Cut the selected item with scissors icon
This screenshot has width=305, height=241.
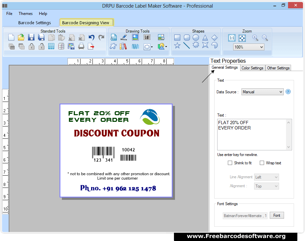tap(72, 38)
